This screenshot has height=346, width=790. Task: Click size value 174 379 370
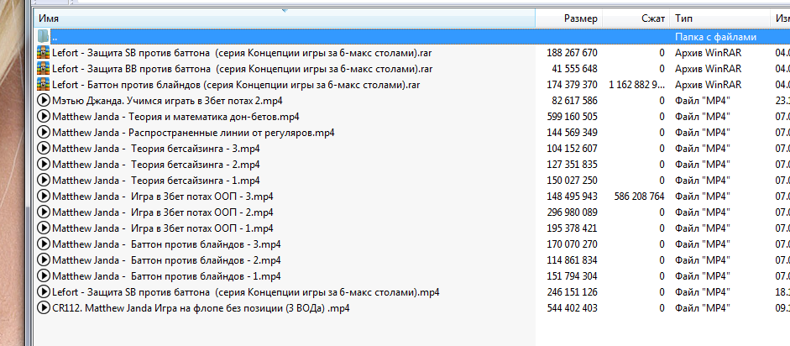coord(572,85)
